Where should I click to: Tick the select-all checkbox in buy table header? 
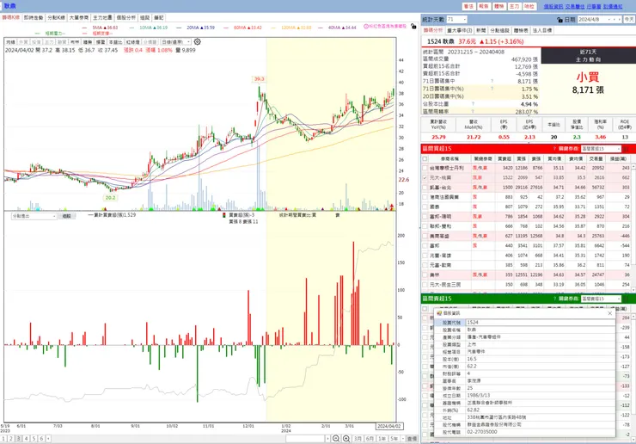(425, 159)
